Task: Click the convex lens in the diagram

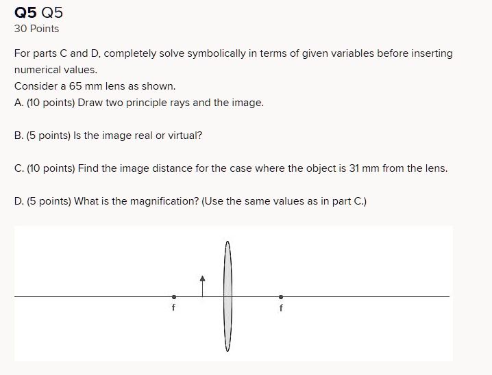Action: point(227,296)
